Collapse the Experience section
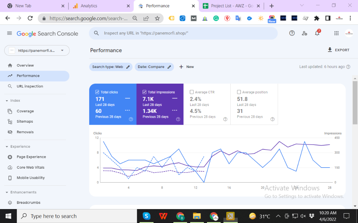358x223 pixels. [x=7, y=147]
